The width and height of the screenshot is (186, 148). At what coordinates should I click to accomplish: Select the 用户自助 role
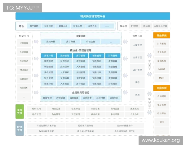(34, 26)
